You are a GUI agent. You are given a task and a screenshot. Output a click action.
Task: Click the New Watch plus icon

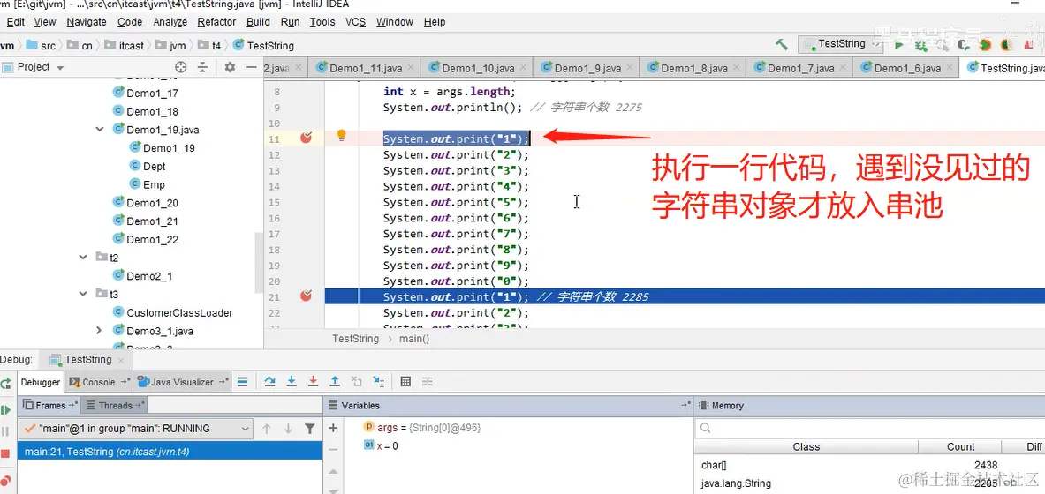(x=334, y=428)
